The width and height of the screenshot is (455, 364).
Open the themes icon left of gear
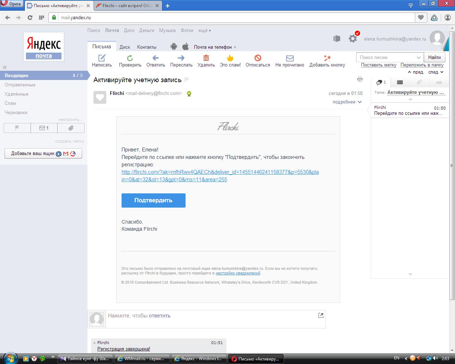click(337, 38)
